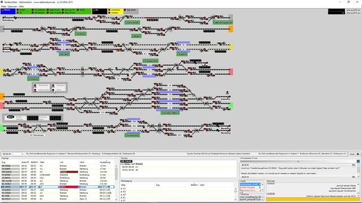The image size is (362, 203).
Task: Open the Optionen menu
Action: pos(12,7)
